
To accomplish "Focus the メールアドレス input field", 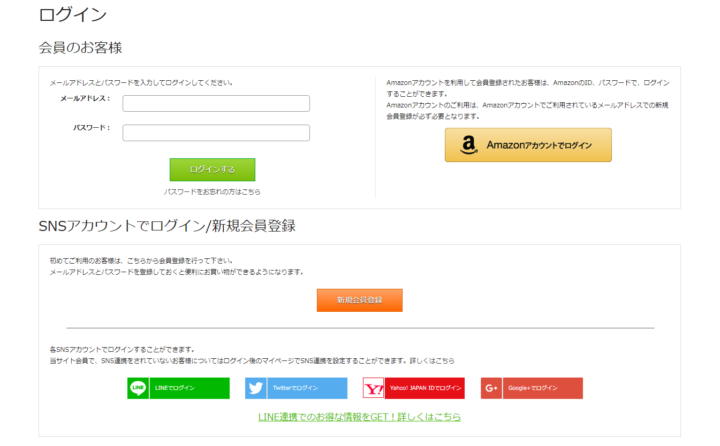I will (216, 104).
